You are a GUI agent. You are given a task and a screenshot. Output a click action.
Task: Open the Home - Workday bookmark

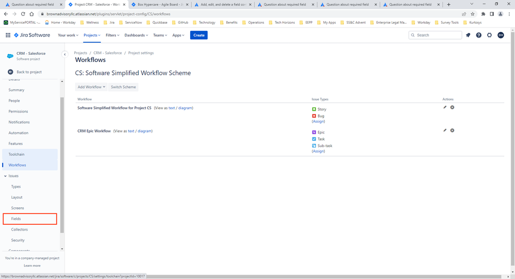pyautogui.click(x=60, y=23)
